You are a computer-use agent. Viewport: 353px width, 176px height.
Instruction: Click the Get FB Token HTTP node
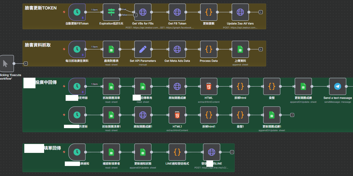pos(177,12)
